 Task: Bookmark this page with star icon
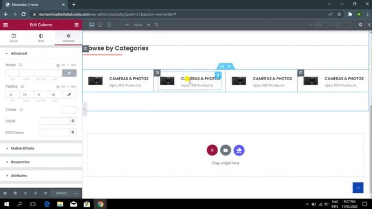339,15
